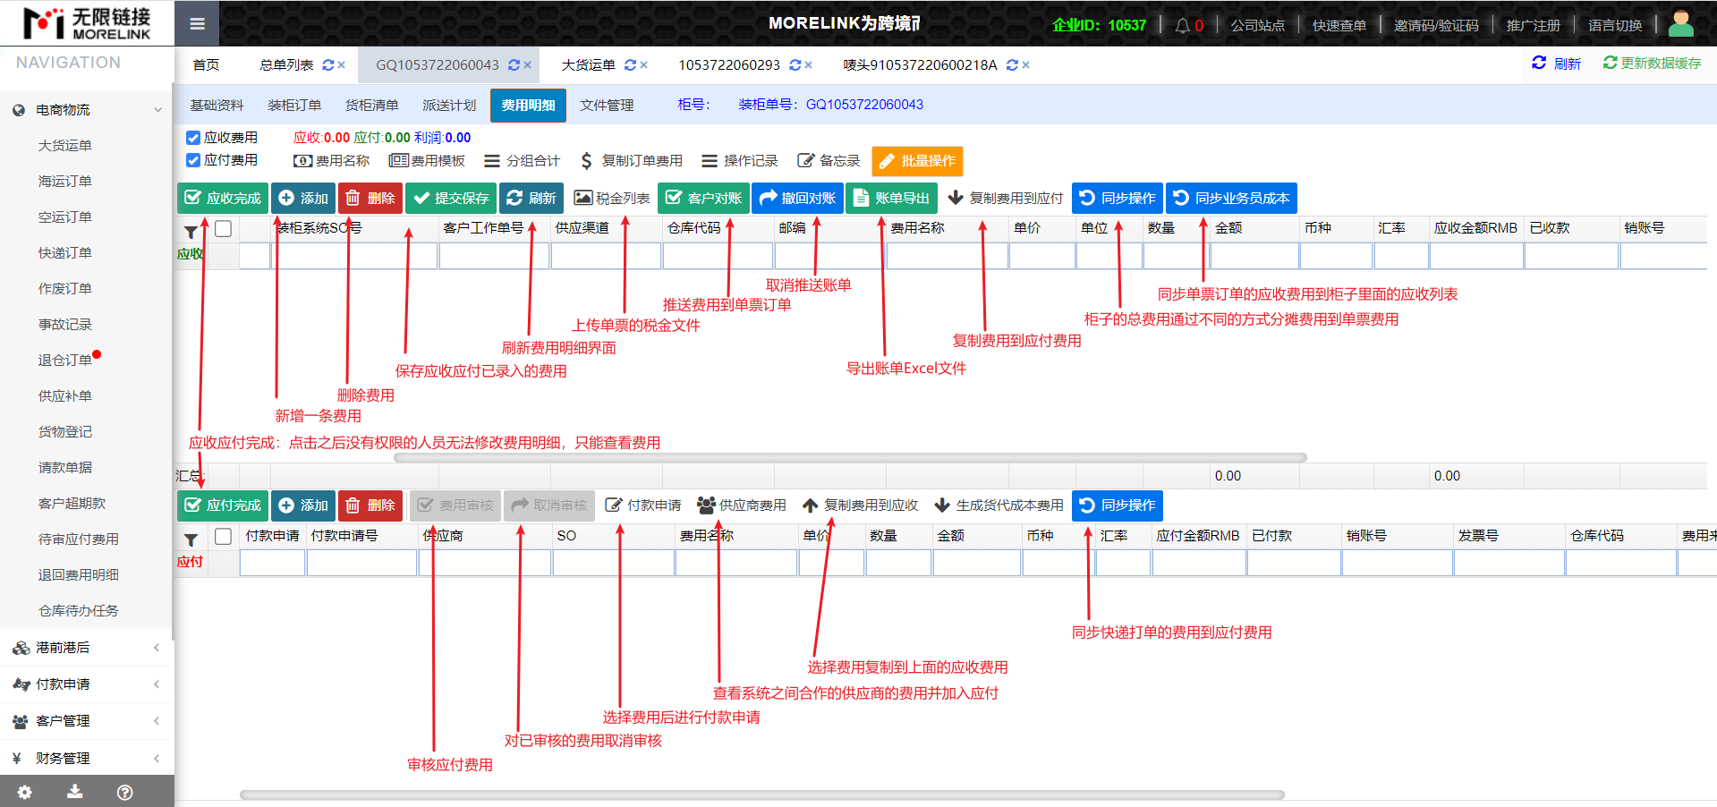Close the 唛头910537220600218A tab

click(1026, 65)
